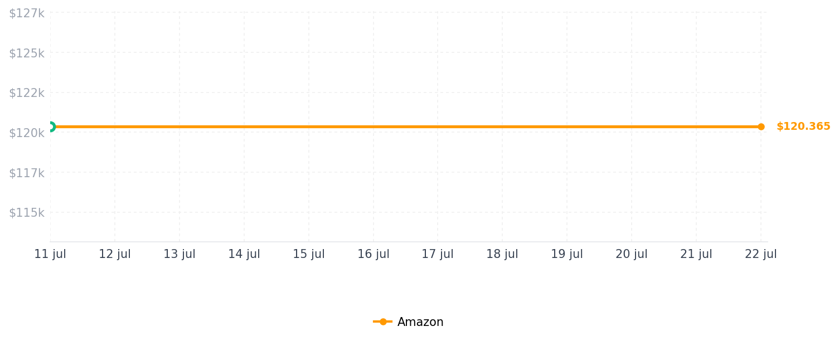Click the 13 jul axis label
Screen dimensions: 839x341
click(180, 254)
